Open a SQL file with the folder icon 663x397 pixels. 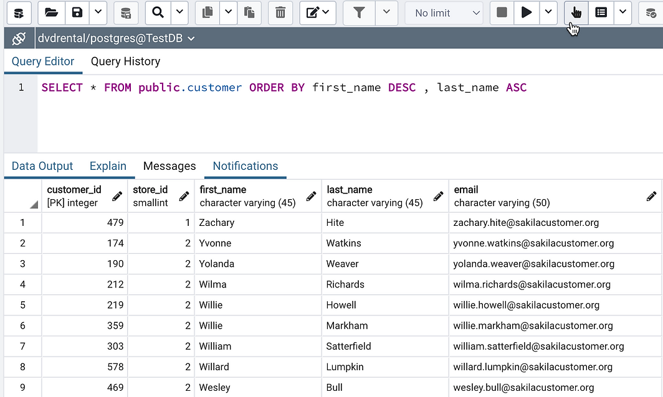(x=51, y=12)
